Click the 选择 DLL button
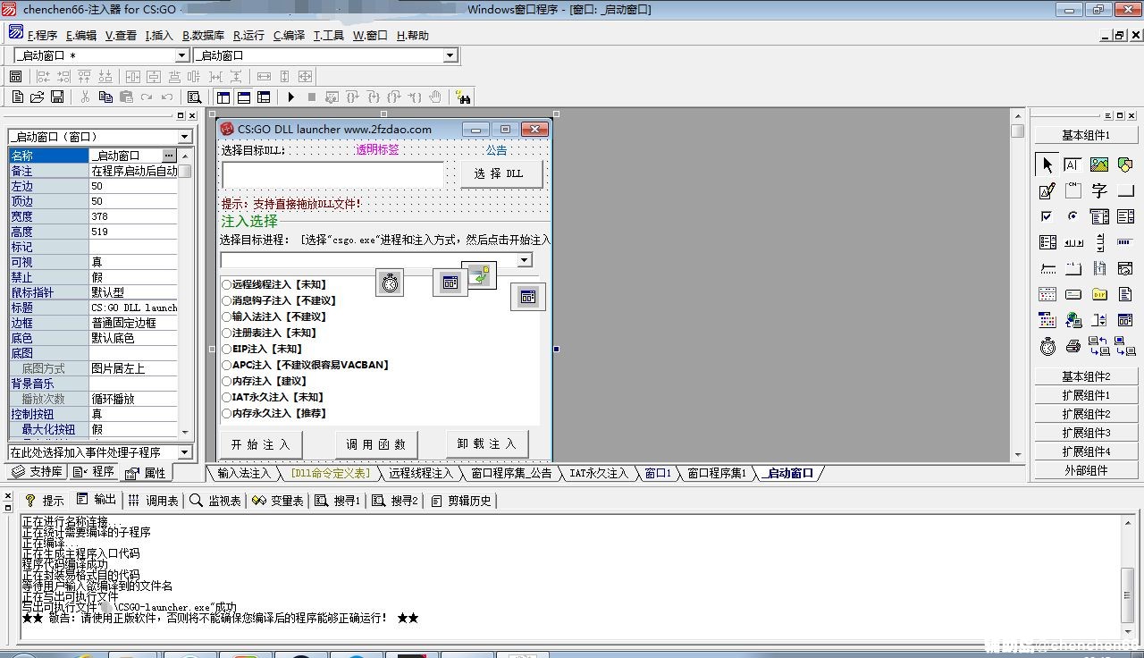This screenshot has height=658, width=1144. tap(500, 173)
